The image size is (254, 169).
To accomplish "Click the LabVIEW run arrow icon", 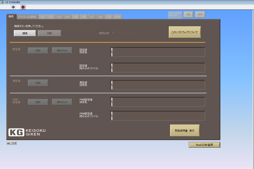I will pos(13,7).
